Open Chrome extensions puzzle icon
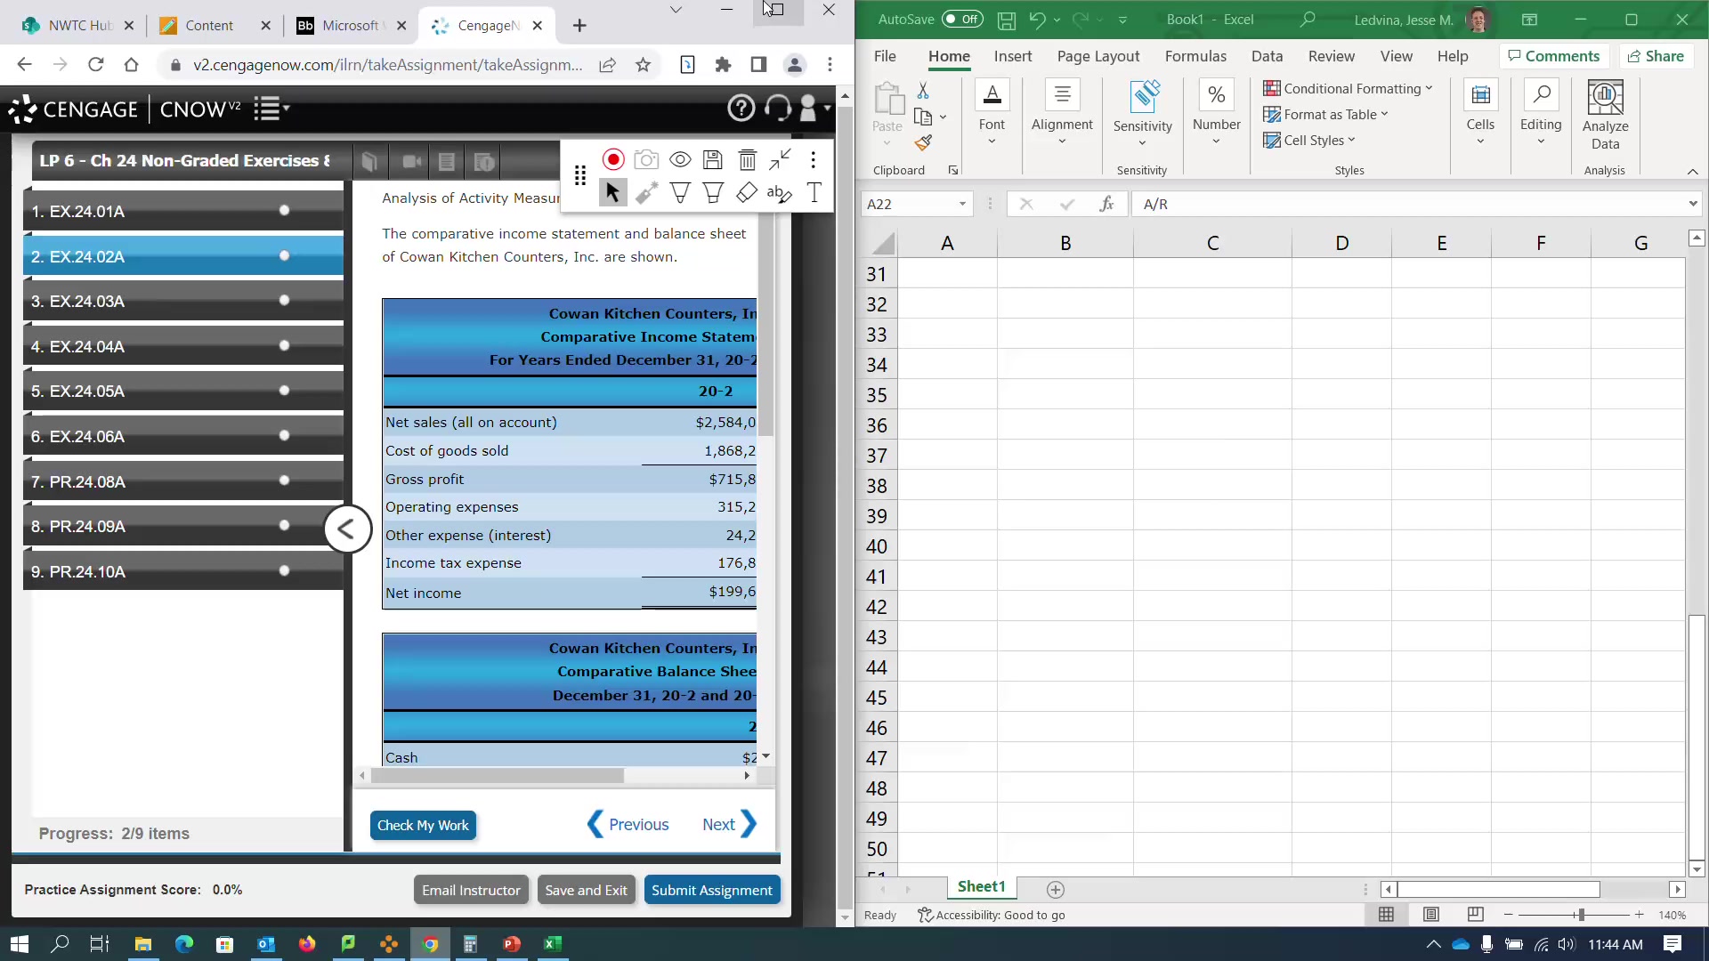 (x=723, y=64)
